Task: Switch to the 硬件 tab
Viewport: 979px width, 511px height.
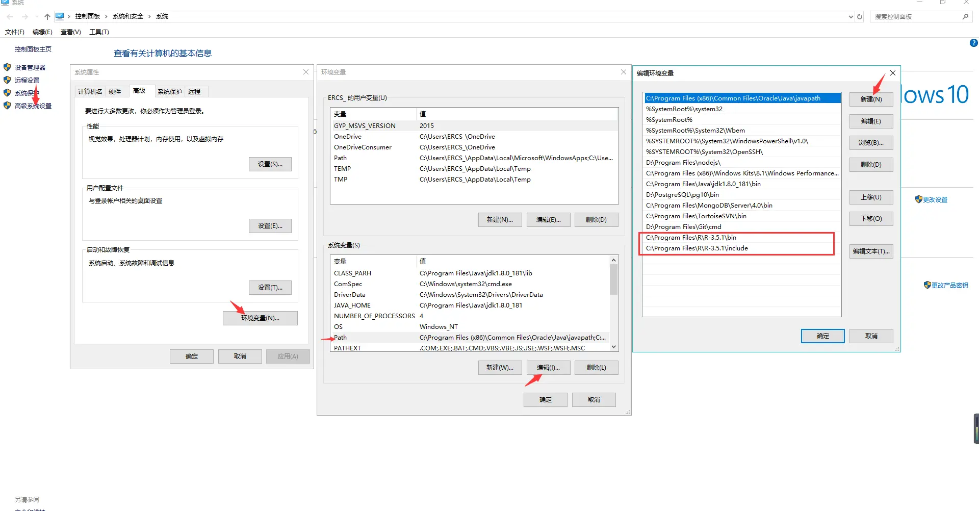Action: 115,92
